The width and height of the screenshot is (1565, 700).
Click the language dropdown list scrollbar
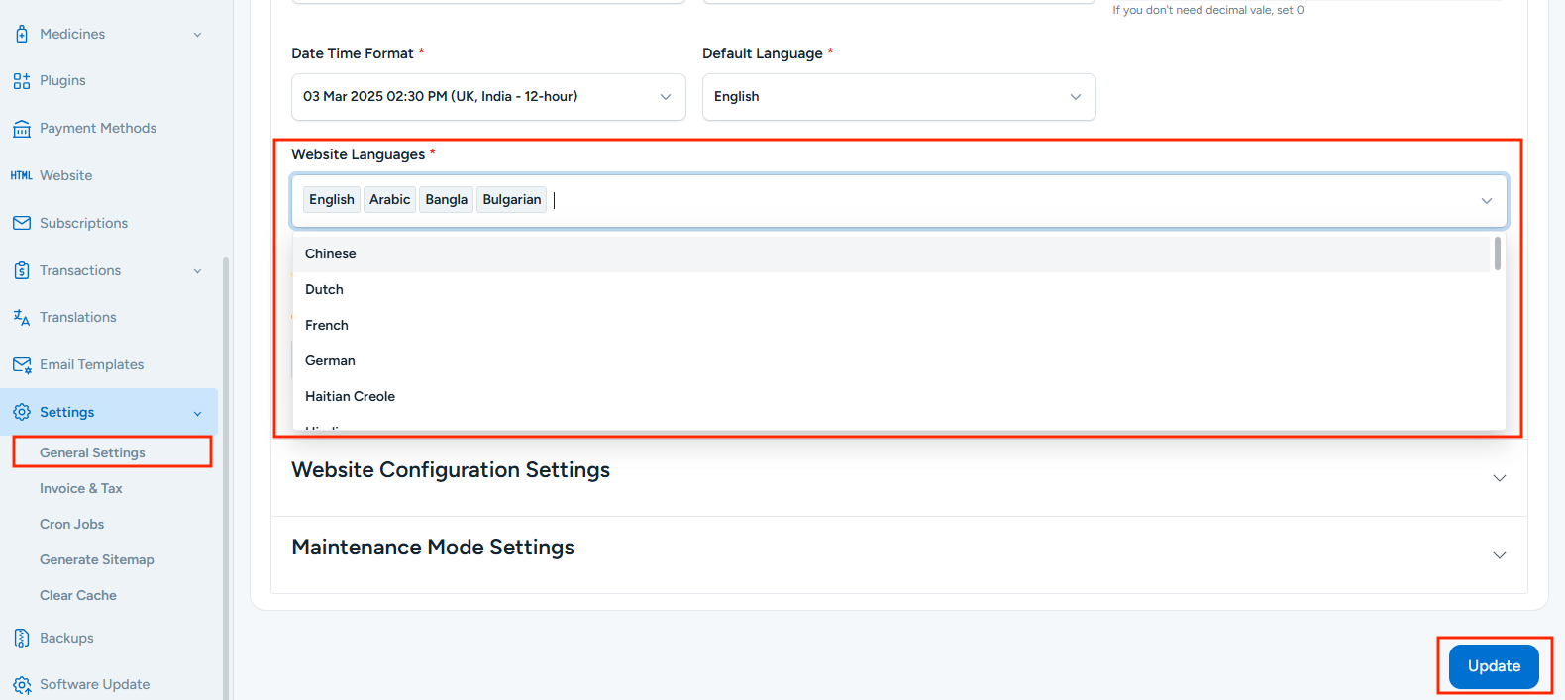1497,254
